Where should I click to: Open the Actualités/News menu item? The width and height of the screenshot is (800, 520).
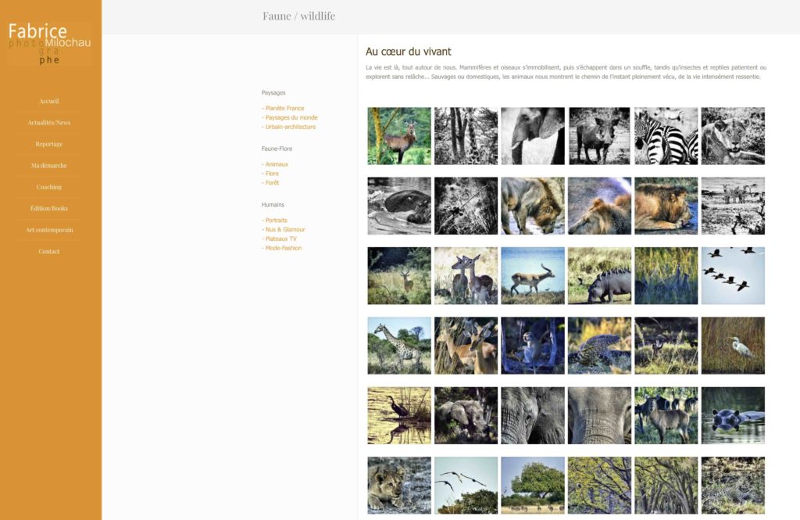coord(49,123)
